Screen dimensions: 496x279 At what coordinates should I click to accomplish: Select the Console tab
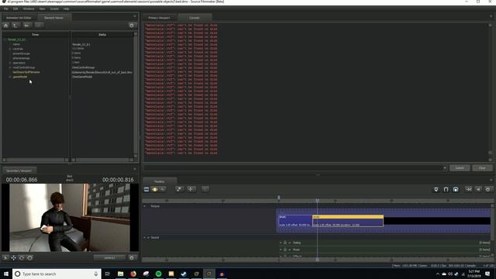[x=195, y=18]
